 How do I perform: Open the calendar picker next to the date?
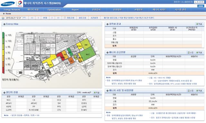24,18
